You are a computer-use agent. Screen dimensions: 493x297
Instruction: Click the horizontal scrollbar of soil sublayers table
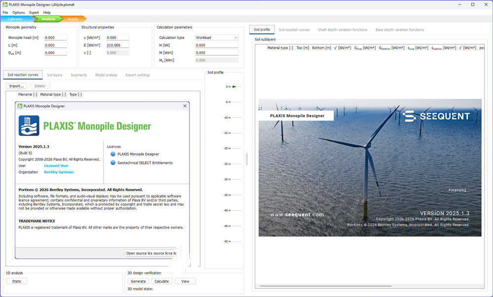325,286
